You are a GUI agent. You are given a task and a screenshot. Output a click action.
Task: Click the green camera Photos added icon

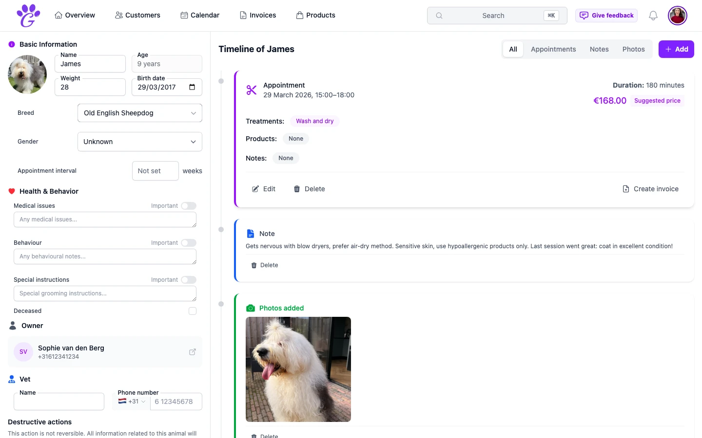click(251, 308)
